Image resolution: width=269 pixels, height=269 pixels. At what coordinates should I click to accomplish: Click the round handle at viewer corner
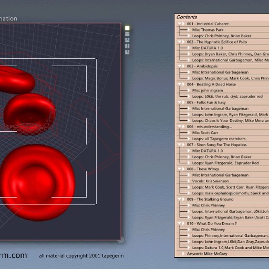point(121,240)
